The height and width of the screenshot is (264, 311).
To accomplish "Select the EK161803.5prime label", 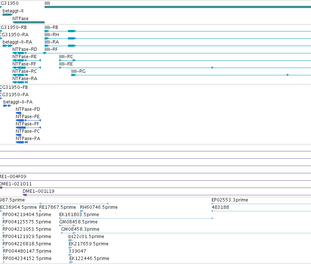I will click(79, 215).
